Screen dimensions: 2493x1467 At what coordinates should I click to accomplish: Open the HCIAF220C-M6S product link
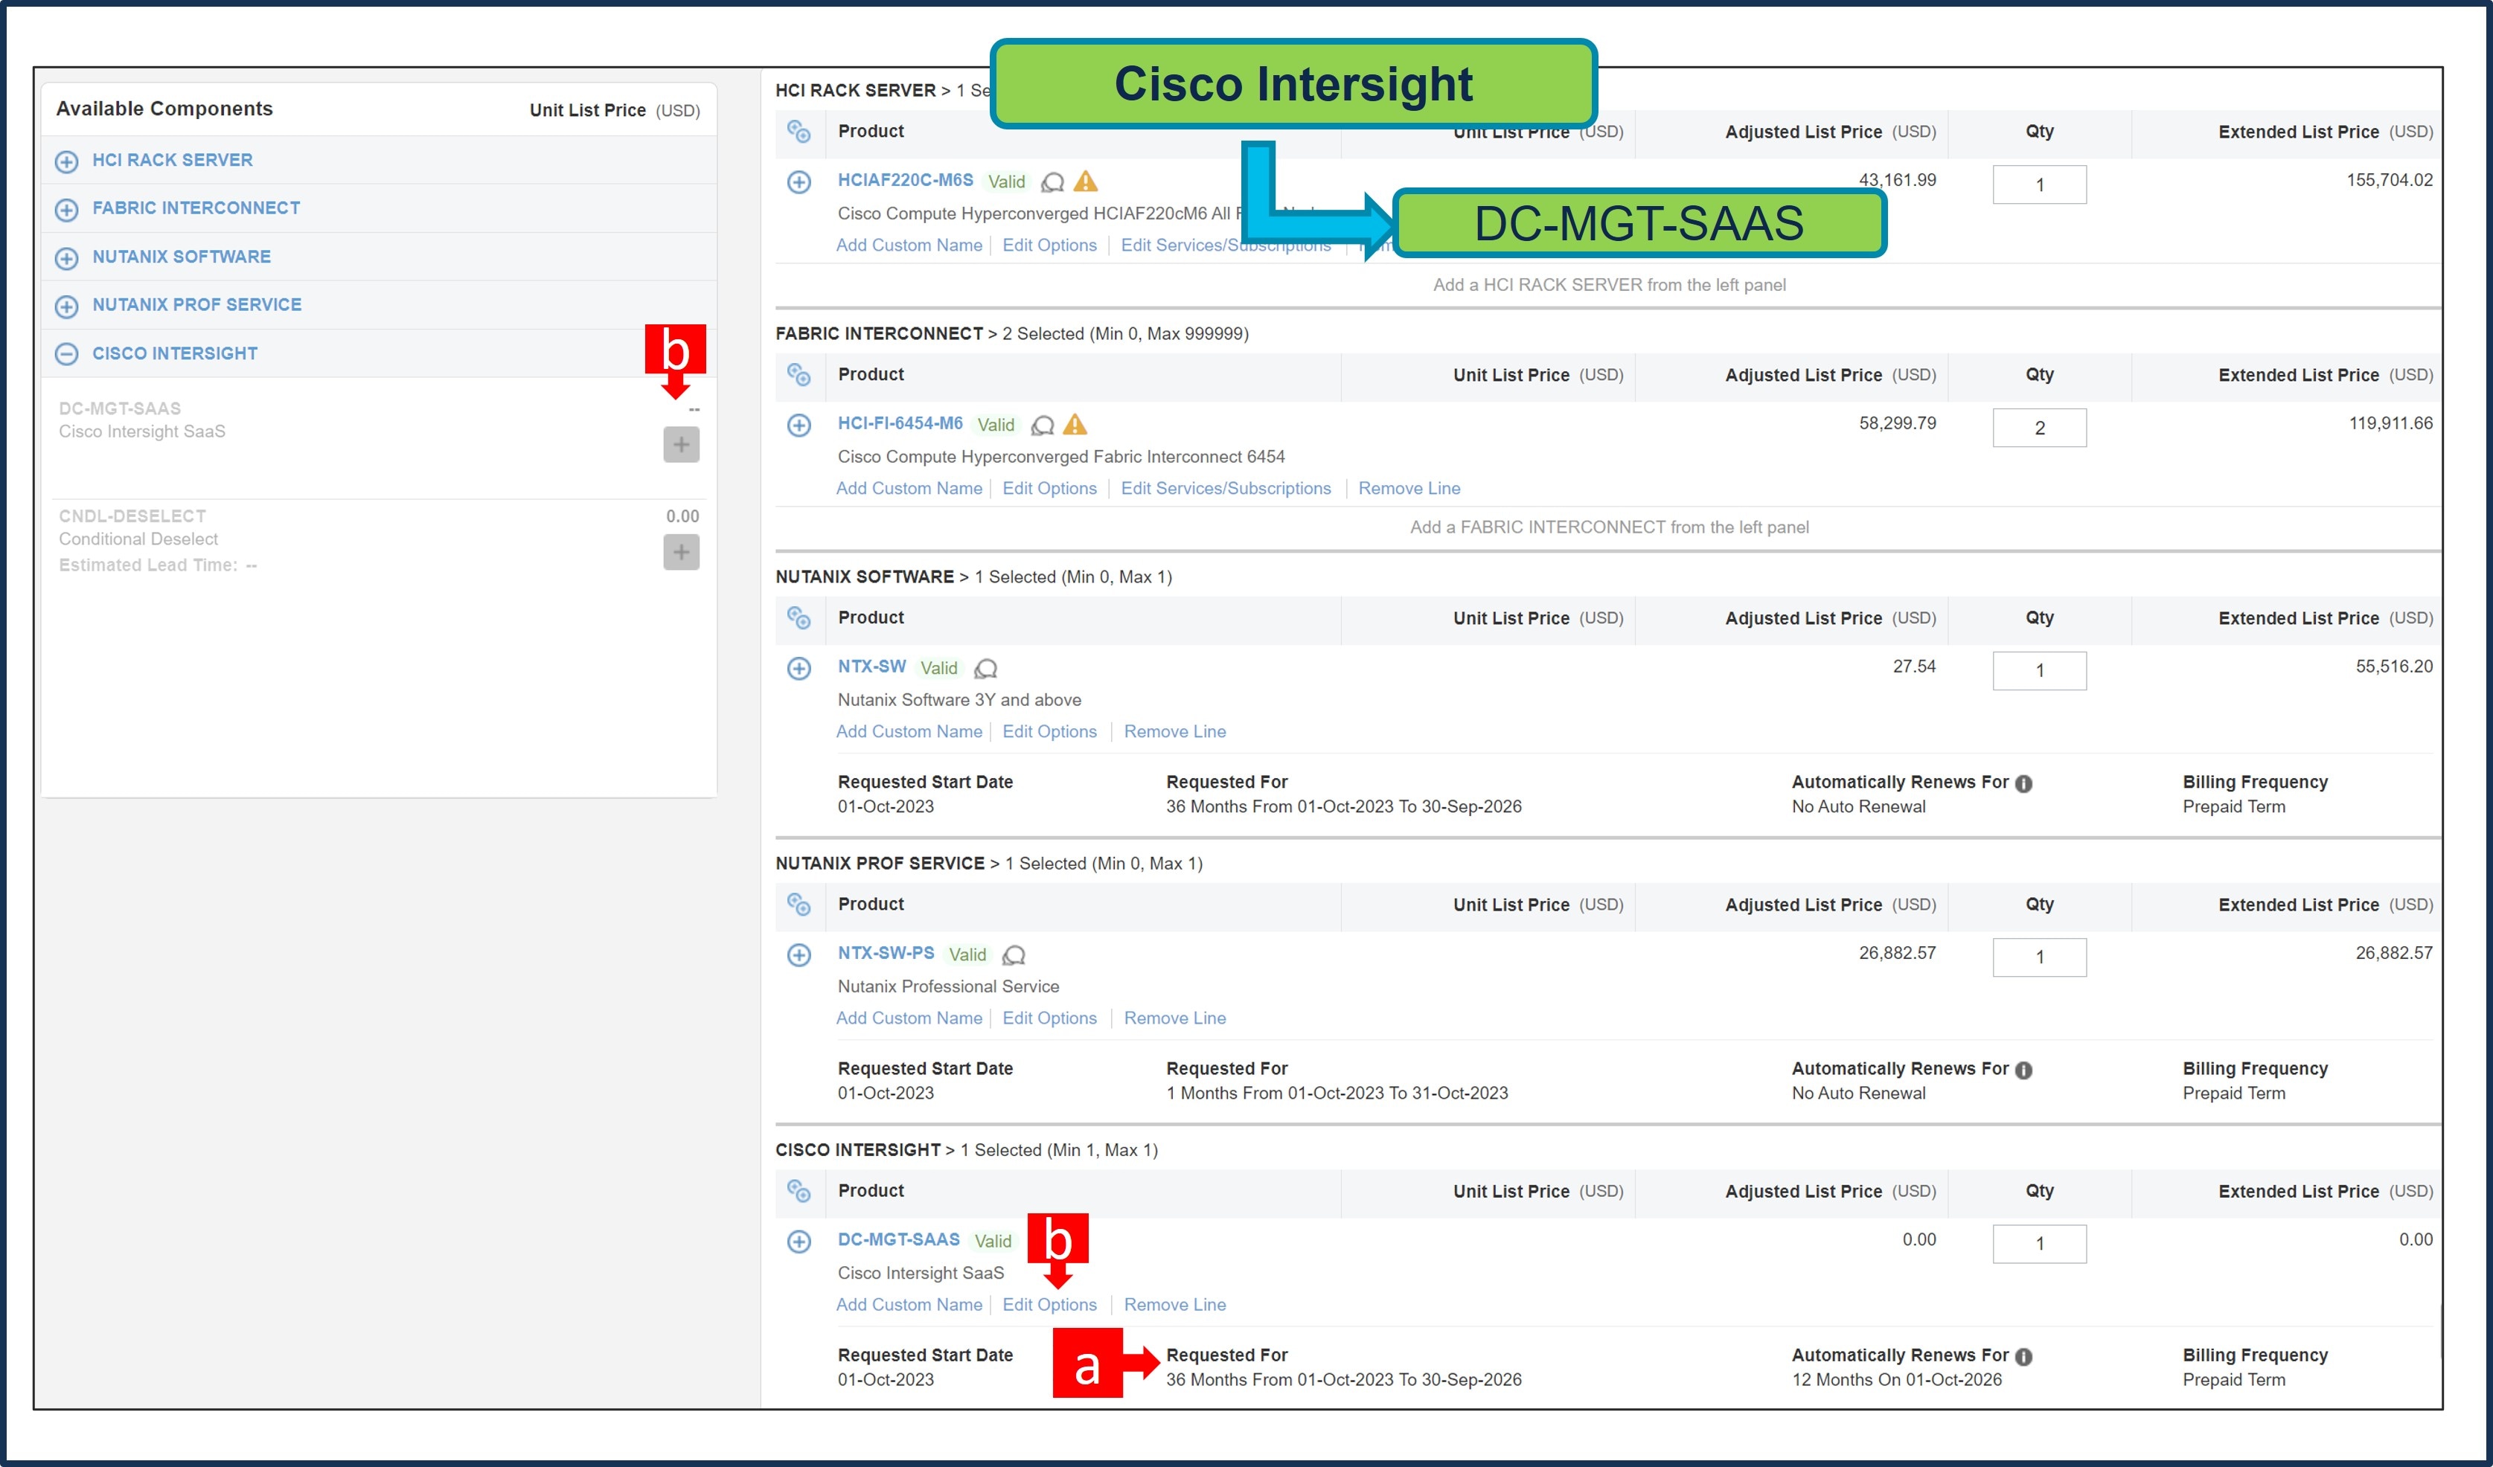[x=905, y=180]
